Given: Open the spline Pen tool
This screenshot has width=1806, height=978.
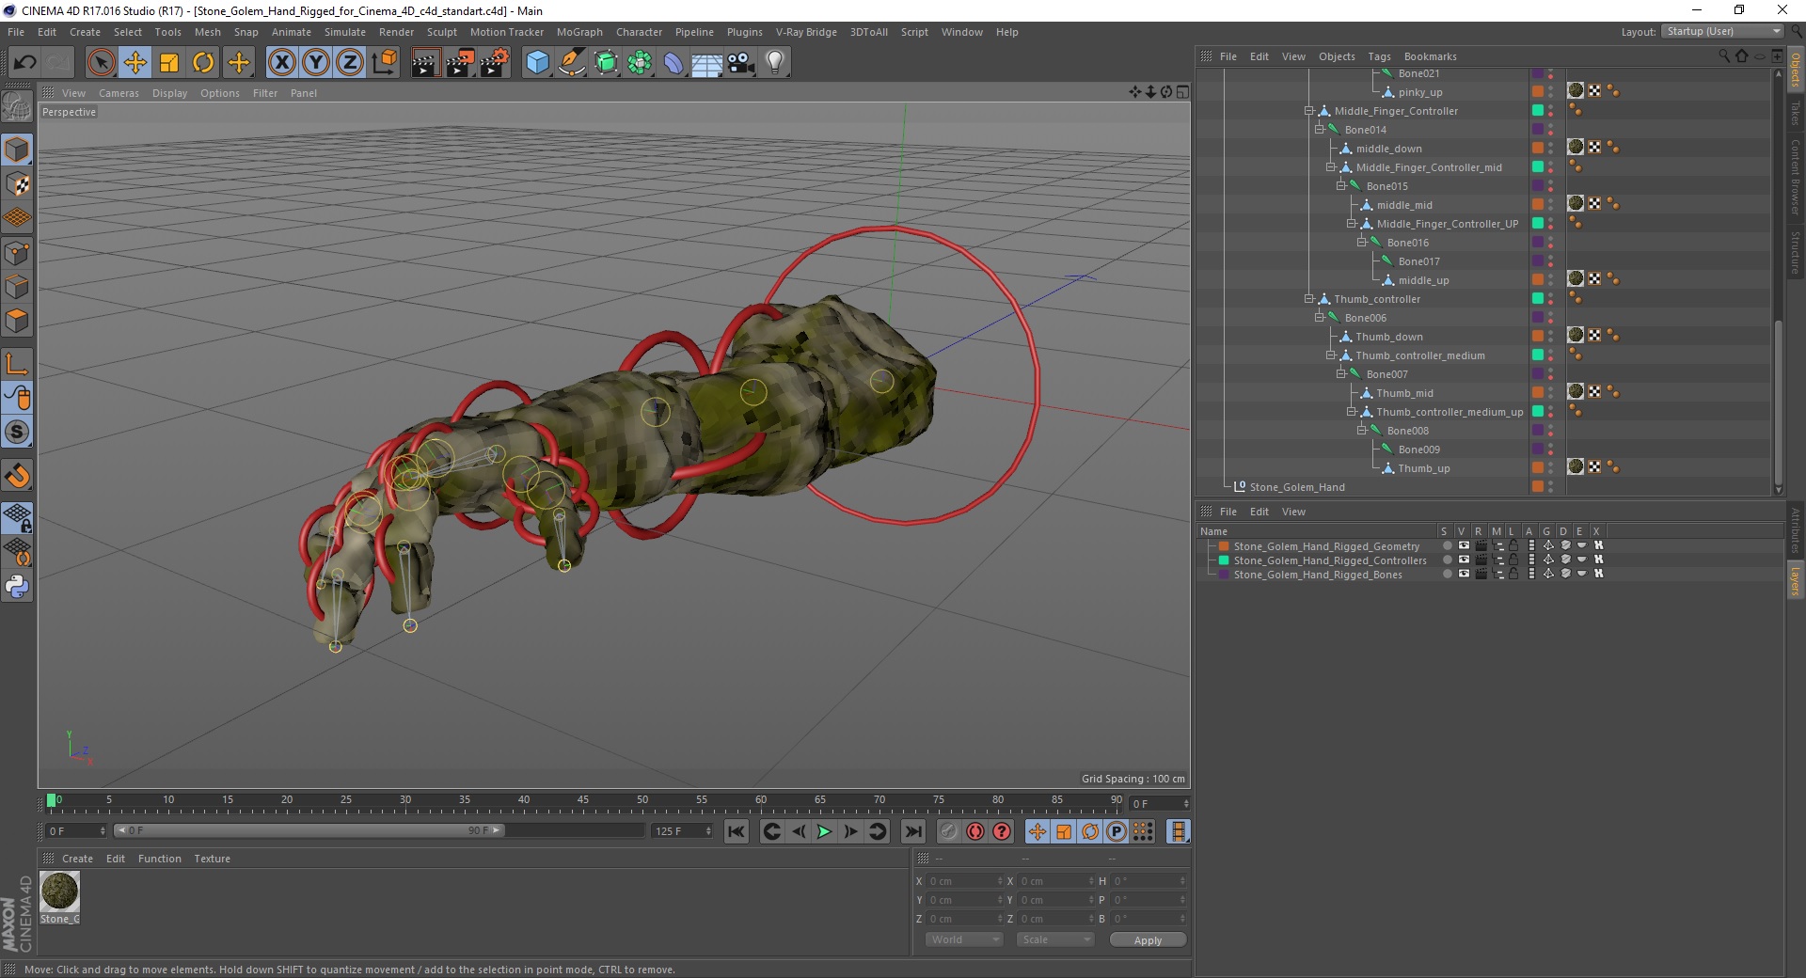Looking at the screenshot, I should click(571, 63).
